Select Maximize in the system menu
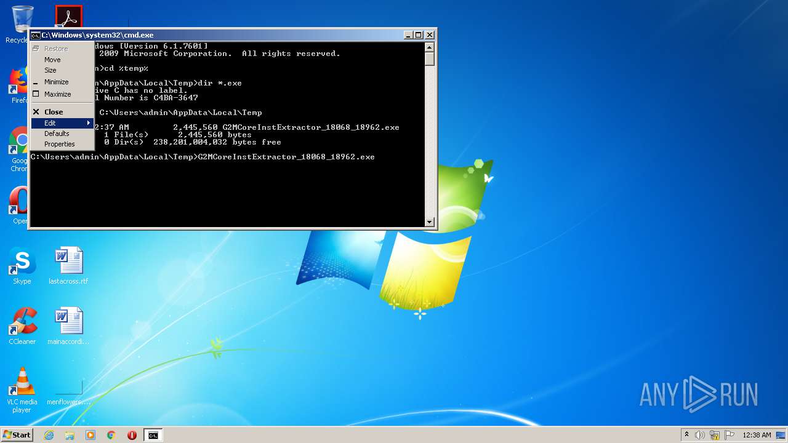788x443 pixels. pos(62,94)
